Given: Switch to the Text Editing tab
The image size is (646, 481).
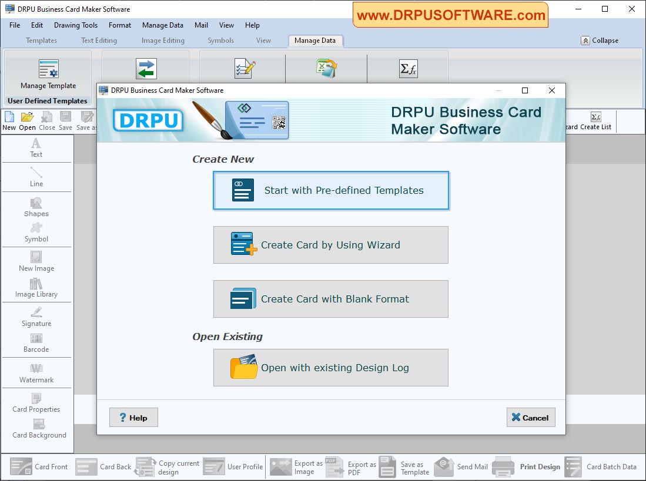Looking at the screenshot, I should pos(98,41).
